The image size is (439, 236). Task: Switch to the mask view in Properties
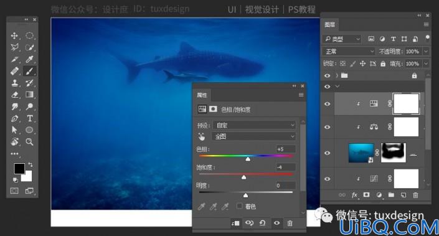point(213,109)
